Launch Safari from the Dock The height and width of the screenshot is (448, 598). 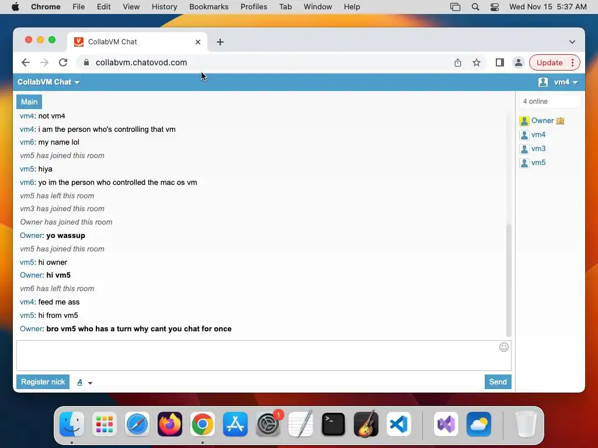pyautogui.click(x=137, y=424)
